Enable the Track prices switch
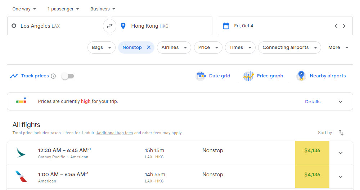Viewport: 360px width, 190px height. [68, 76]
